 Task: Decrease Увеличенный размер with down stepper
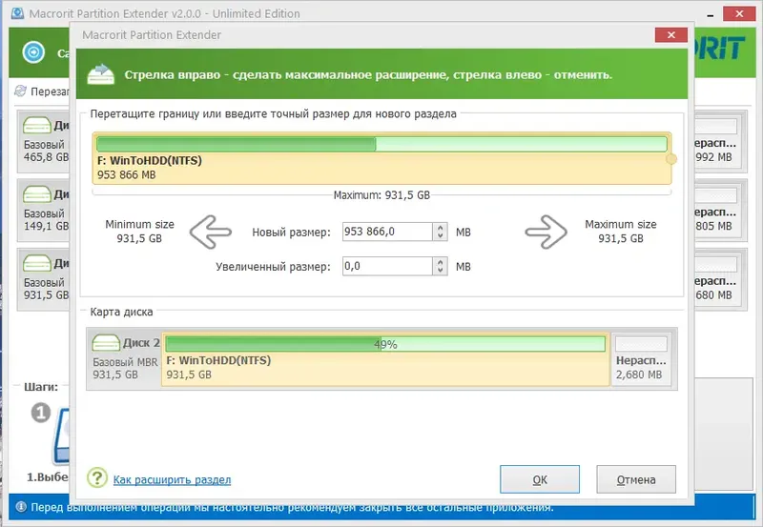point(440,271)
